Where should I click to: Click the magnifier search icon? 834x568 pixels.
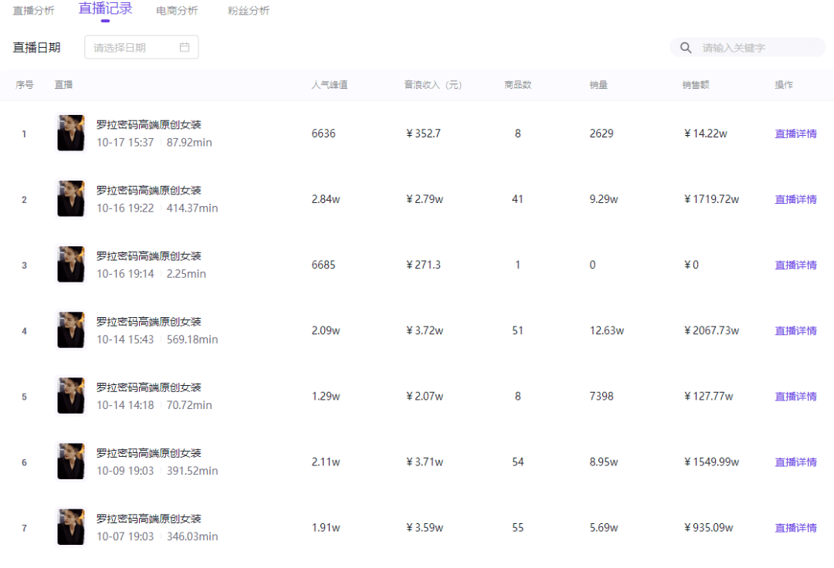pyautogui.click(x=685, y=48)
